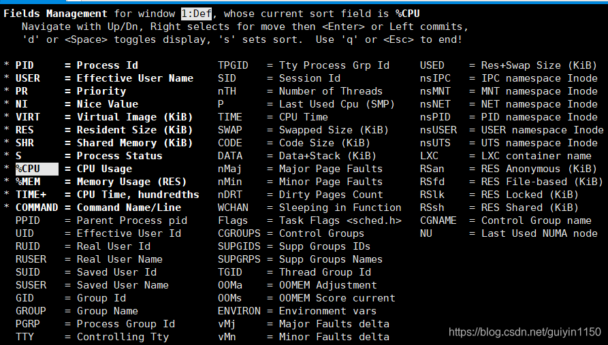Select the RUSER field entry

(31, 259)
